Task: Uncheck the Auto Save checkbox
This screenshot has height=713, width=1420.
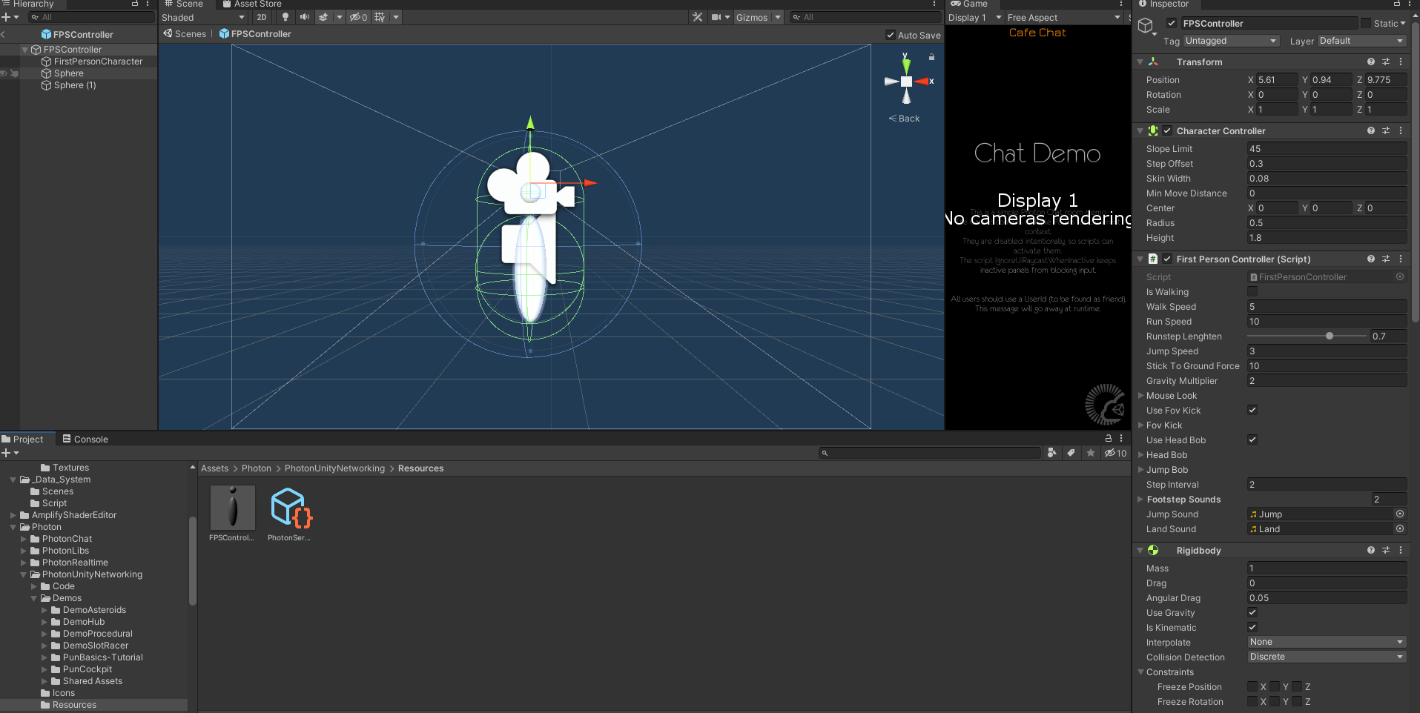Action: [891, 35]
